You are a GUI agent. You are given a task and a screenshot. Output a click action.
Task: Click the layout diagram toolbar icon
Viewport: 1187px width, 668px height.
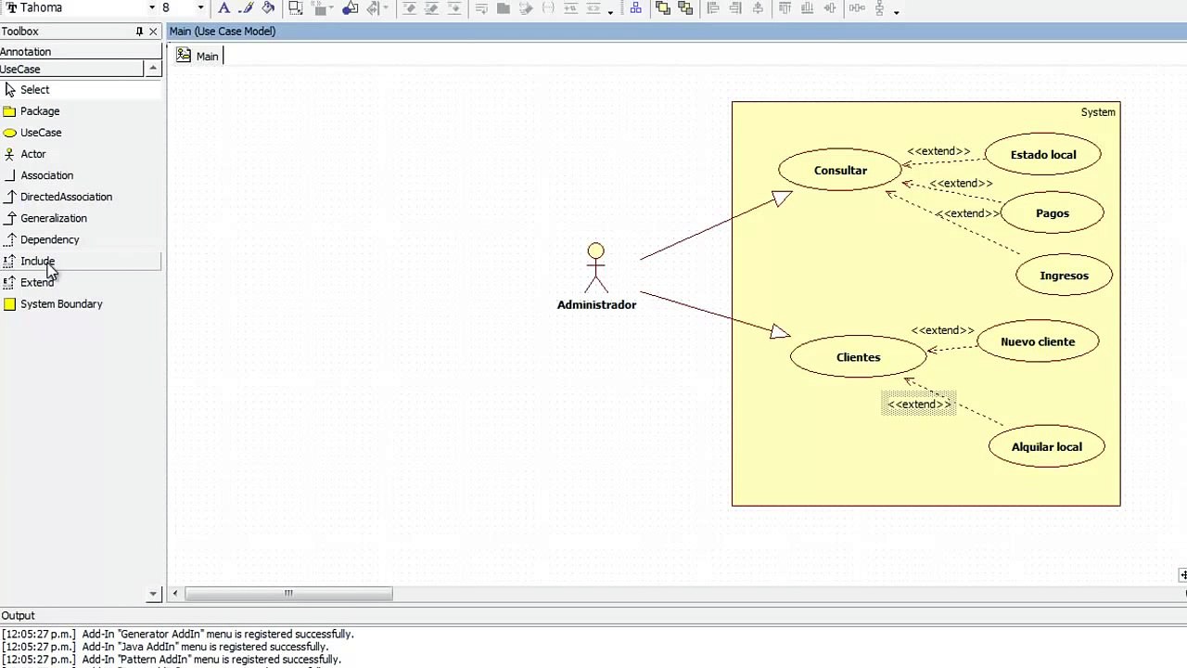pos(636,8)
